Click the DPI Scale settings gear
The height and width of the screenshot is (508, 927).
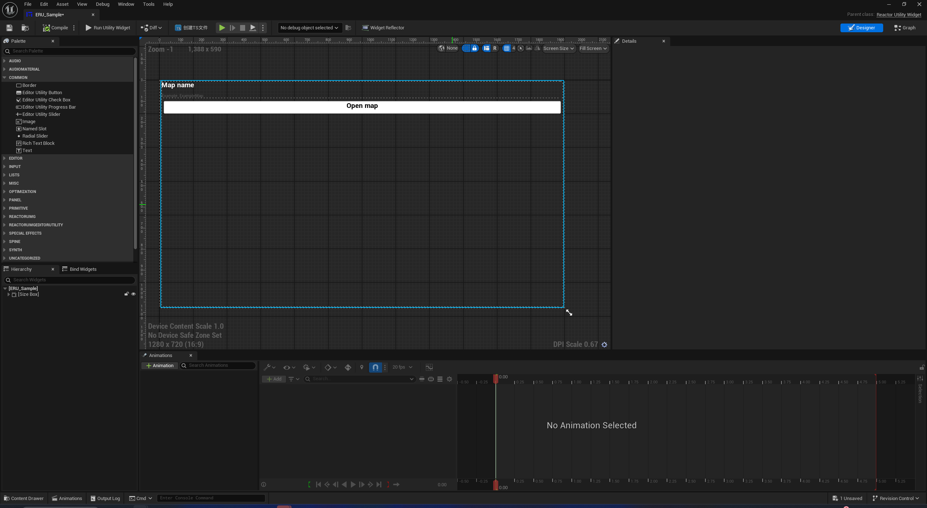604,345
